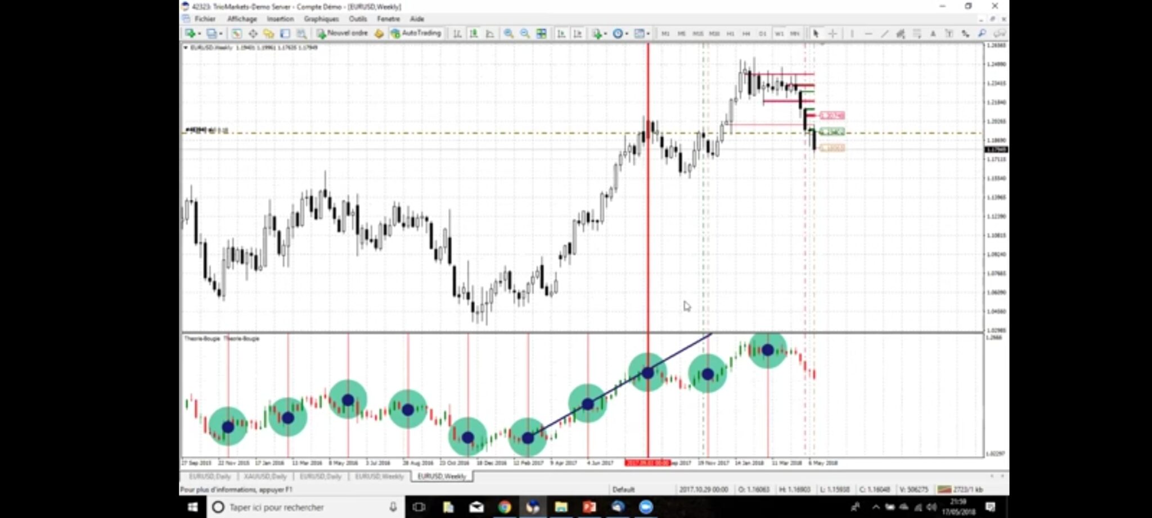This screenshot has width=1152, height=518.
Task: Switch chart to bar chart mode
Action: click(x=457, y=34)
